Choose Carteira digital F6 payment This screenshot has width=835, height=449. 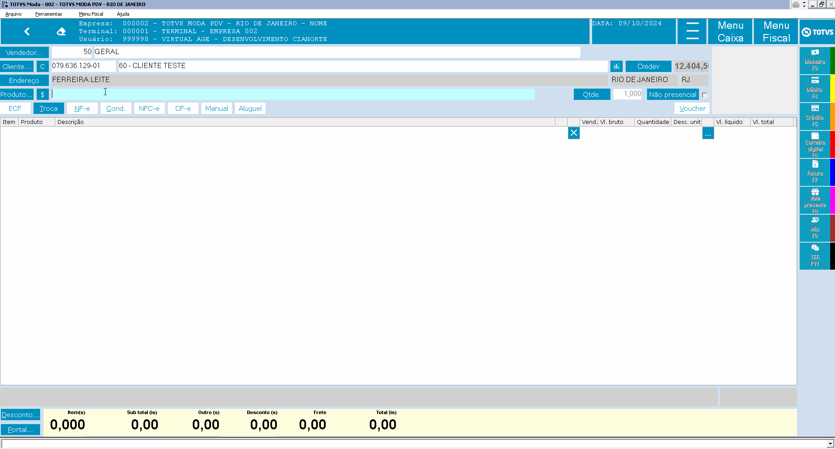[x=815, y=144]
